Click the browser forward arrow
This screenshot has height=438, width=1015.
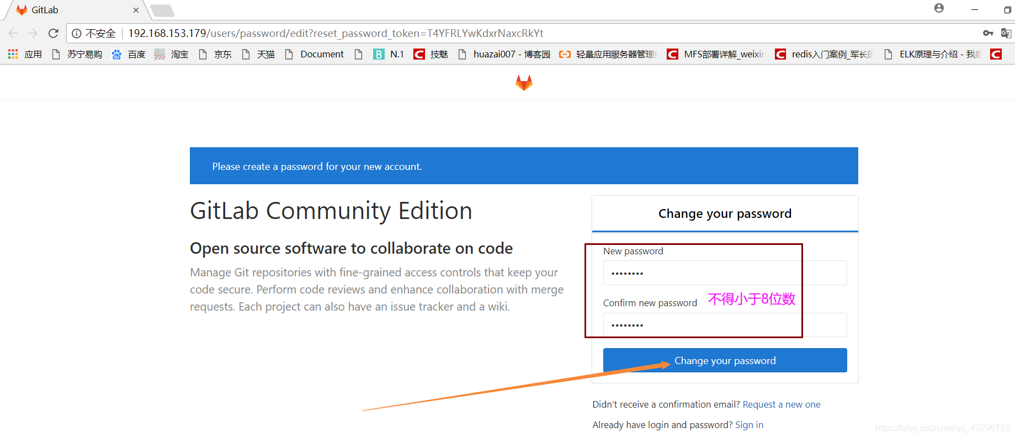[33, 33]
